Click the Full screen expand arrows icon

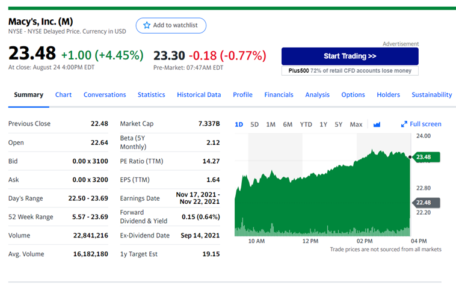[404, 124]
